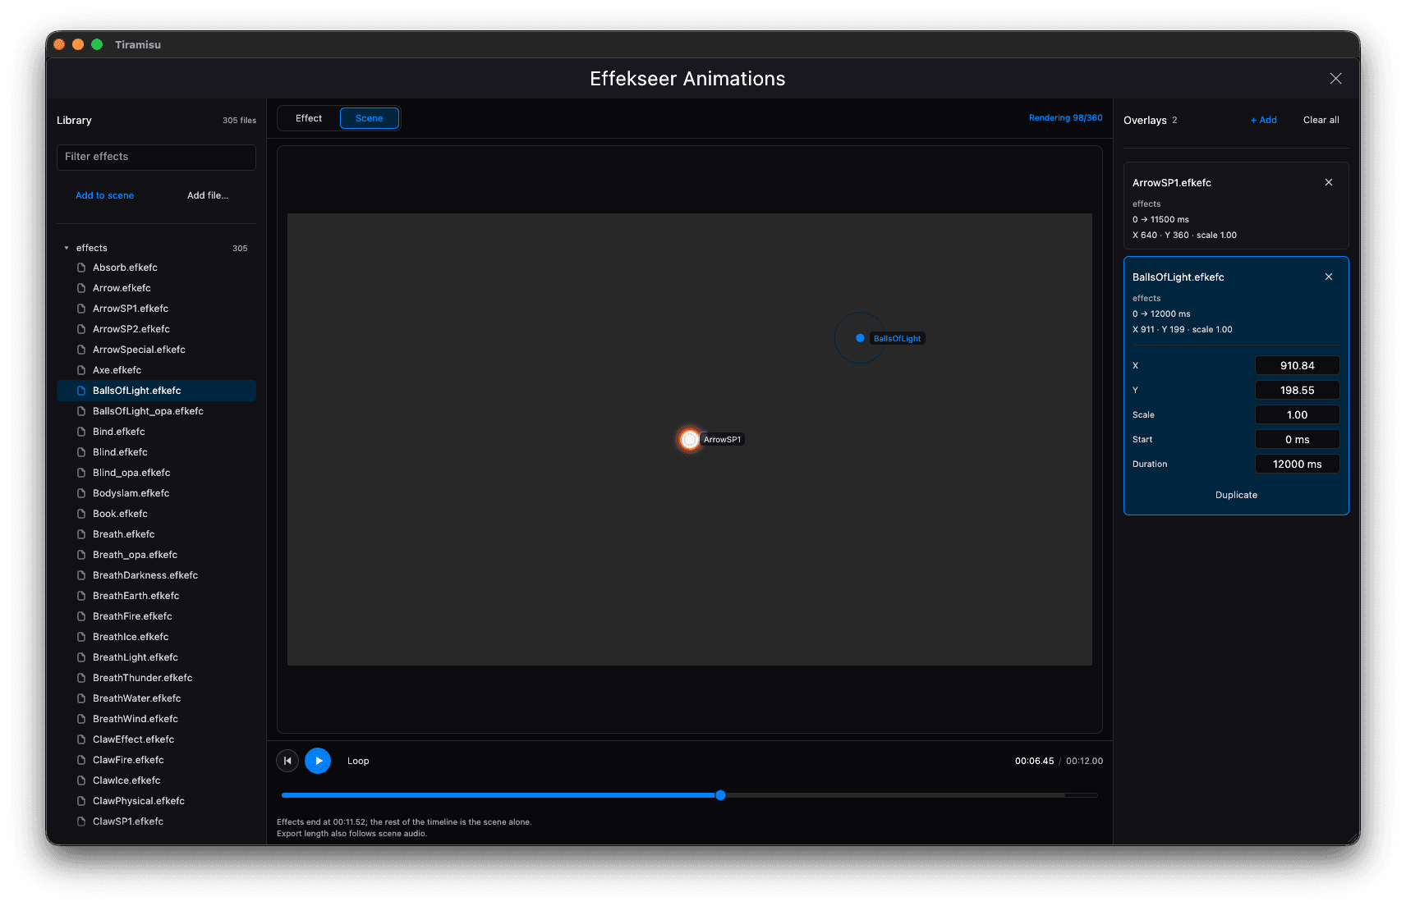This screenshot has height=906, width=1406.
Task: Duplicate the BallsOfLight overlay
Action: [x=1236, y=495]
